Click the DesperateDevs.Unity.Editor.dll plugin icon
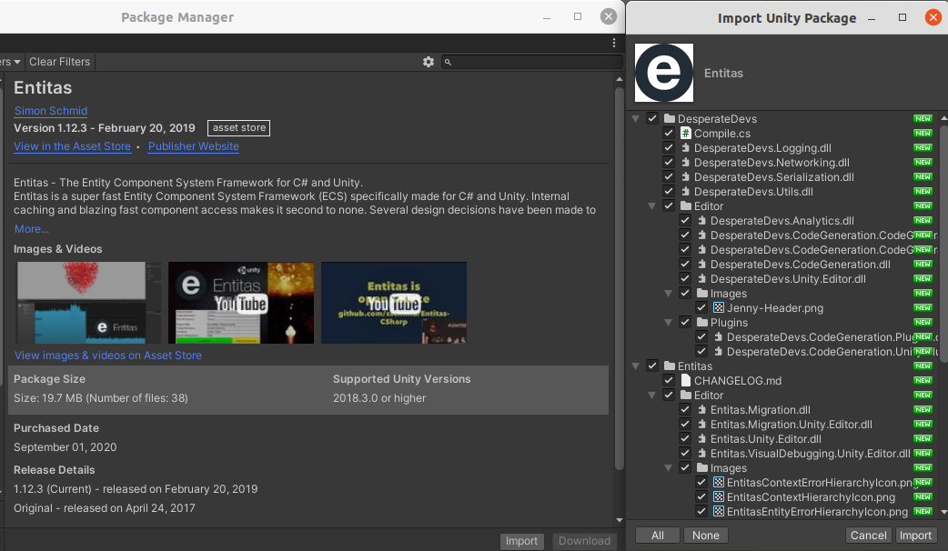The image size is (948, 551). [x=702, y=278]
